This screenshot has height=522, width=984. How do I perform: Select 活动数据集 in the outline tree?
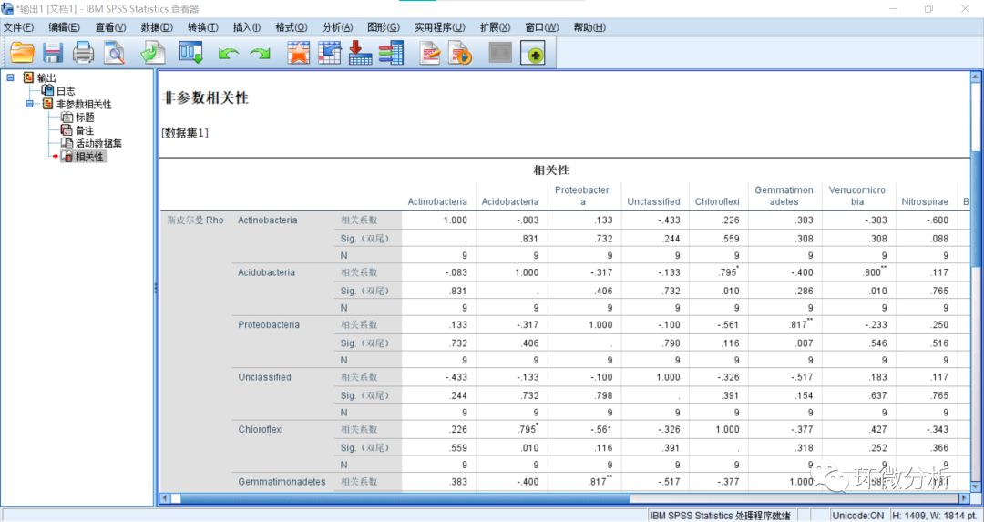98,143
